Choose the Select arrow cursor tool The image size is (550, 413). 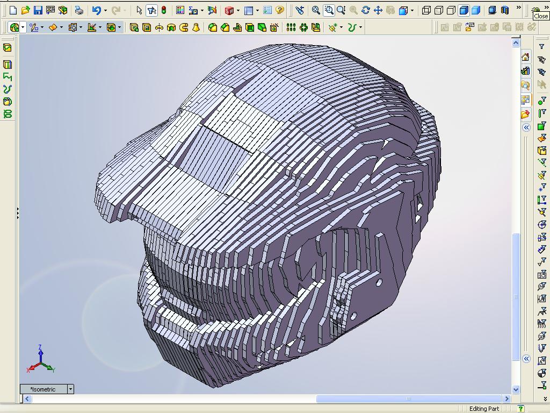[x=139, y=10]
